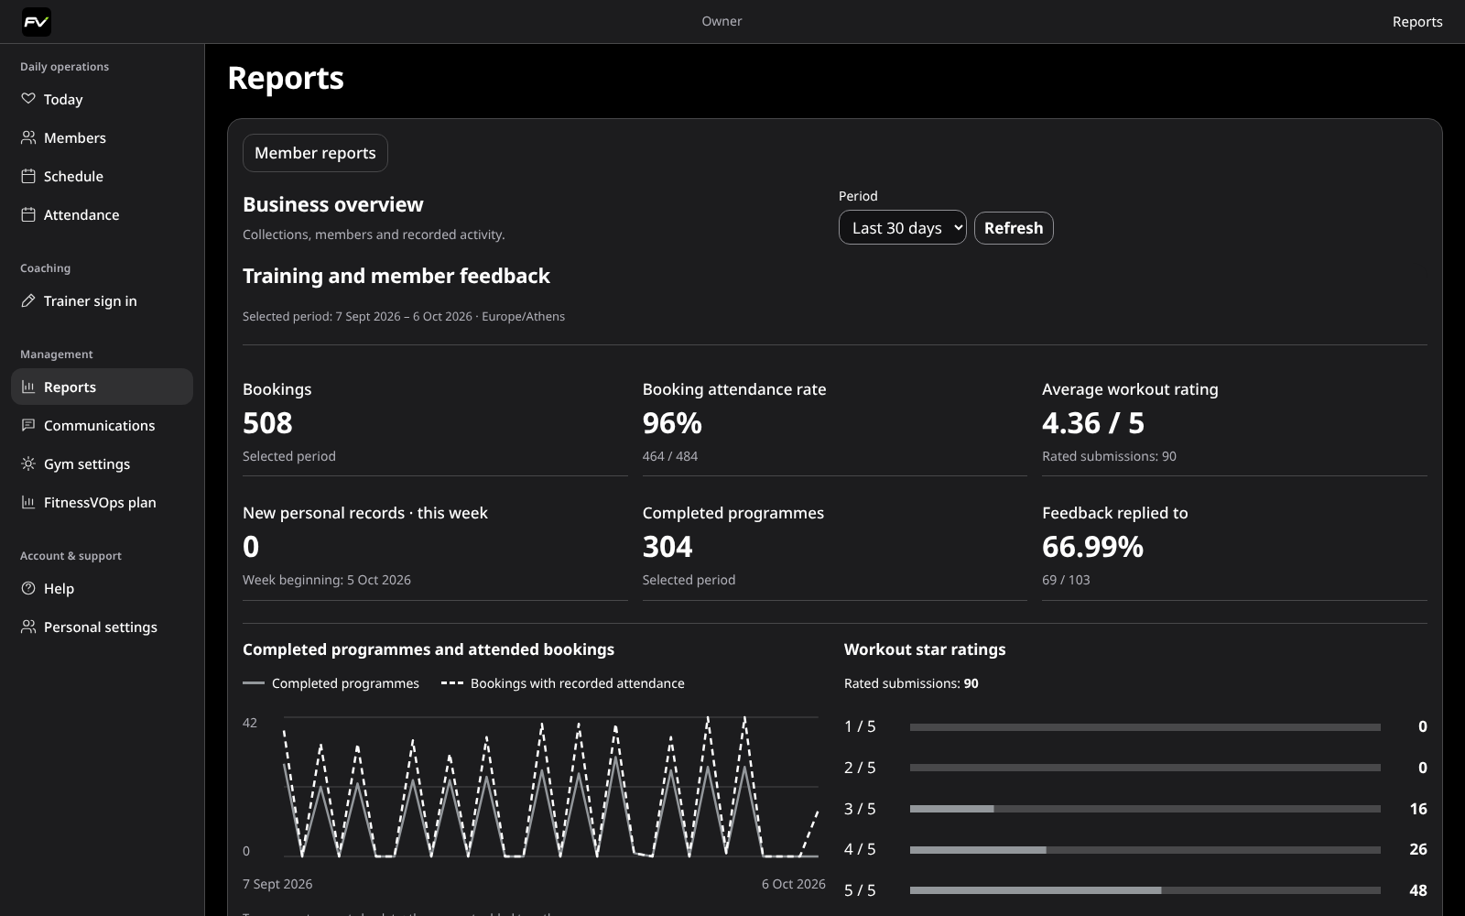The height and width of the screenshot is (916, 1465).
Task: Click the question mark icon beside Help
Action: pos(28,588)
